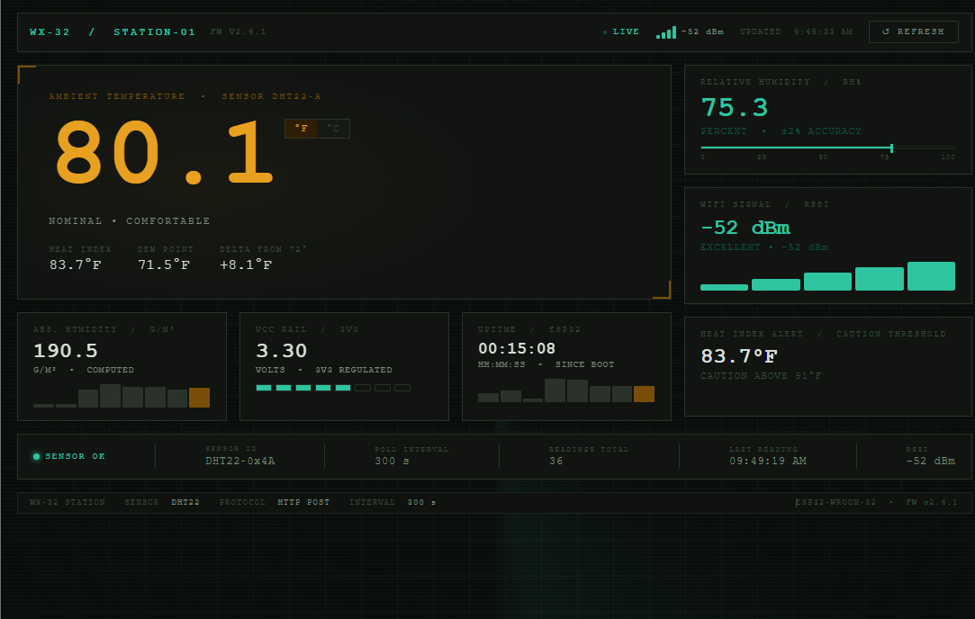Click the orange bar in Uptime chart

644,394
